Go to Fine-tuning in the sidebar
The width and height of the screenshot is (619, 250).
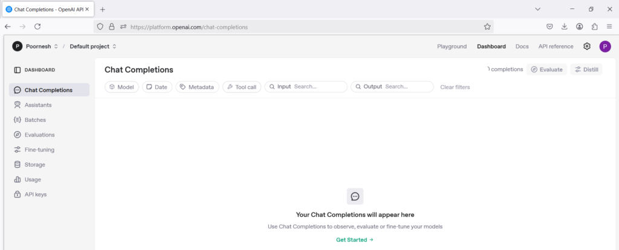(x=50, y=150)
